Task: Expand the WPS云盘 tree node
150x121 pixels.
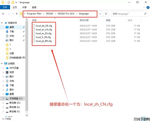Action: click(x=3, y=68)
